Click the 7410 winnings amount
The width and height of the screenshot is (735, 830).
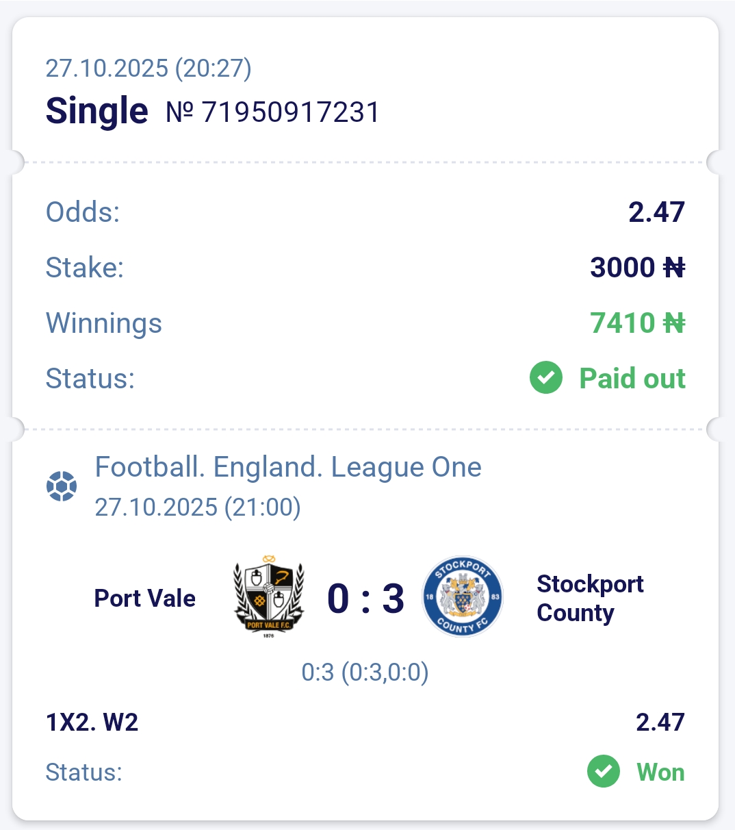(x=623, y=323)
